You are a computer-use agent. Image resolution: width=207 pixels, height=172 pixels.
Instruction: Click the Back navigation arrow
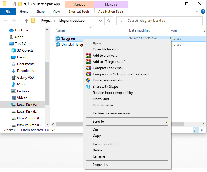[x=5, y=21]
